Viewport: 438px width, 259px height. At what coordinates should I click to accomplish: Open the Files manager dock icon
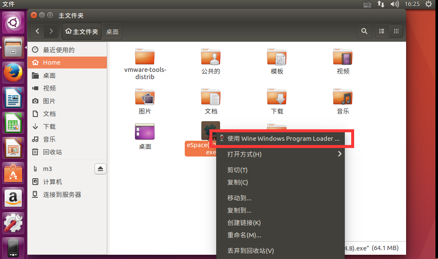pos(13,48)
